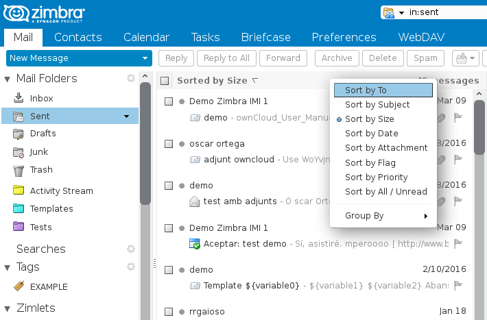Check the 'oscar ortega' message checkbox
The width and height of the screenshot is (487, 320).
[169, 144]
